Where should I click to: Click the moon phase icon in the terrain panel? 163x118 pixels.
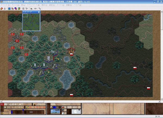pos(76,112)
